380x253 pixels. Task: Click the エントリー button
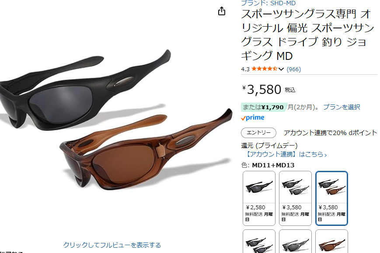coord(258,133)
